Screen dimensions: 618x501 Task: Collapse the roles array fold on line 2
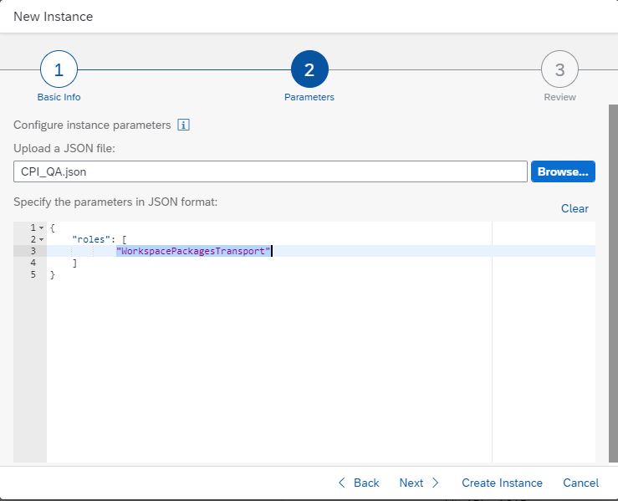(x=41, y=239)
